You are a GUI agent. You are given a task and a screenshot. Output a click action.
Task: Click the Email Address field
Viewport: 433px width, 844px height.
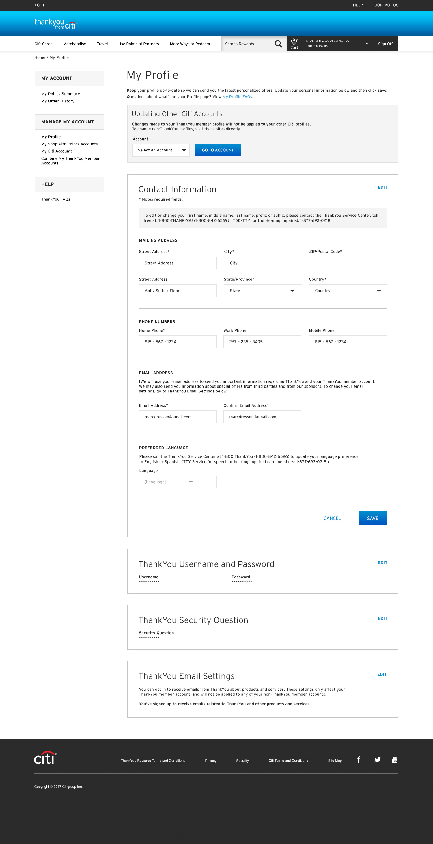point(178,417)
